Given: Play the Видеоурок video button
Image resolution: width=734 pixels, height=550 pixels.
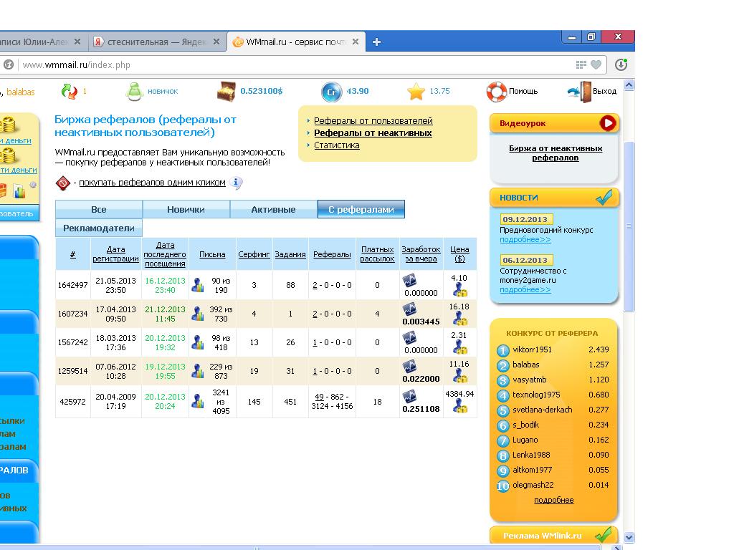Looking at the screenshot, I should point(608,123).
